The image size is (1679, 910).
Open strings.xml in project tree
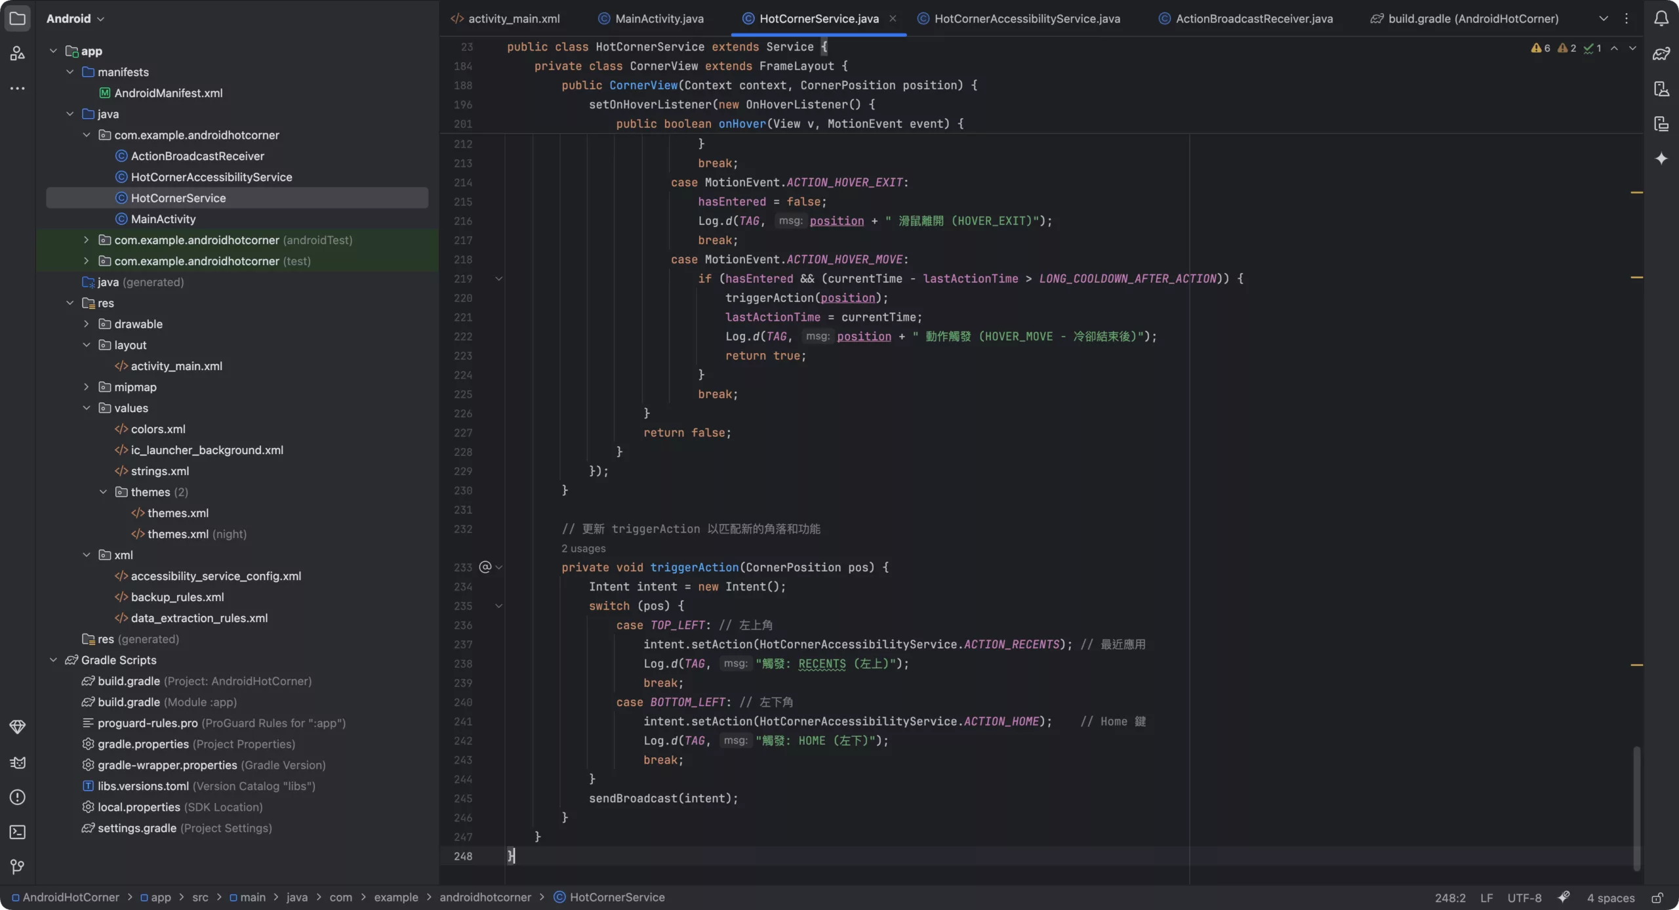coord(152,470)
